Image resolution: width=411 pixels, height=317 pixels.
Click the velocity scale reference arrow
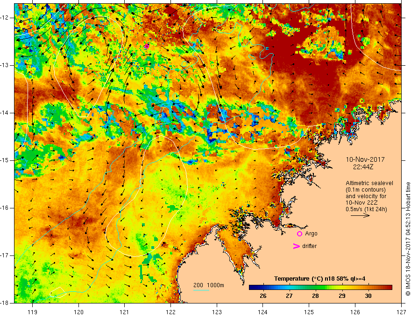[360, 215]
